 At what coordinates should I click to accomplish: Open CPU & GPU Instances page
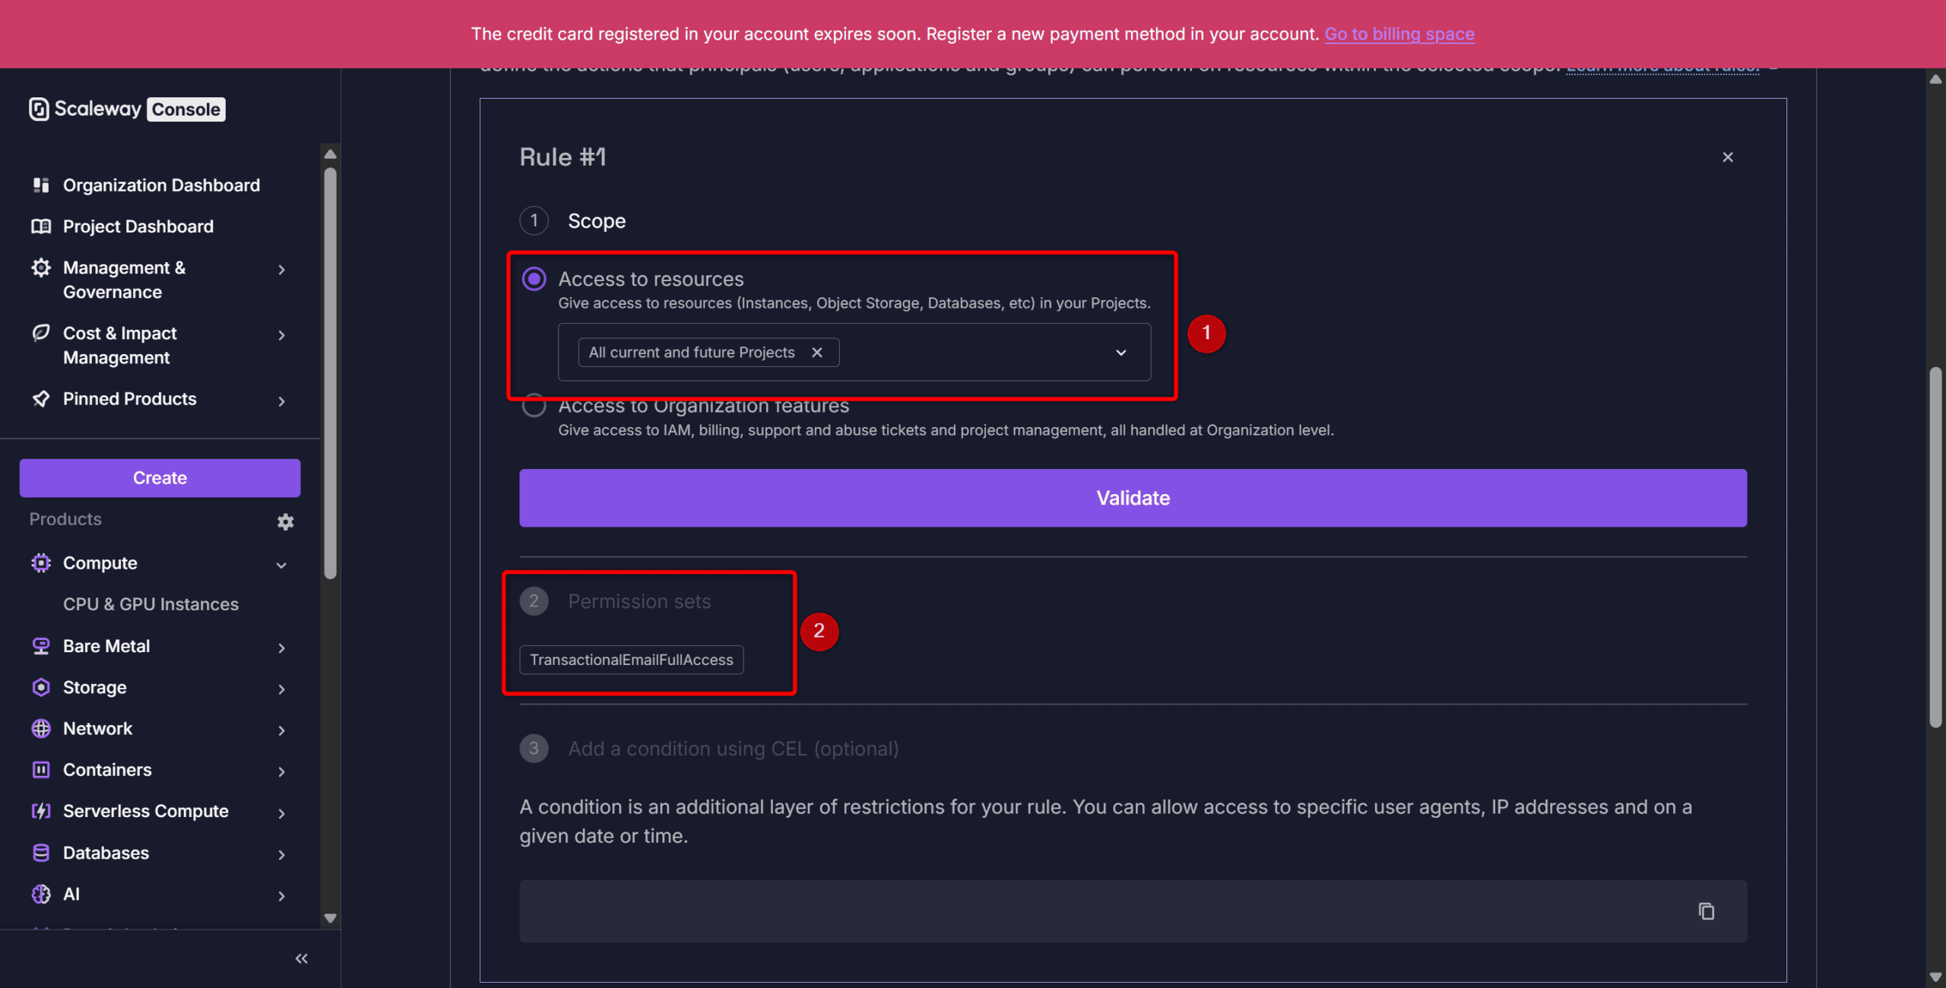(x=151, y=604)
